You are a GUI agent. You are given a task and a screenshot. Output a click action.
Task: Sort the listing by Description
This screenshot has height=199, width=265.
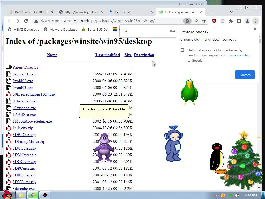(x=144, y=55)
